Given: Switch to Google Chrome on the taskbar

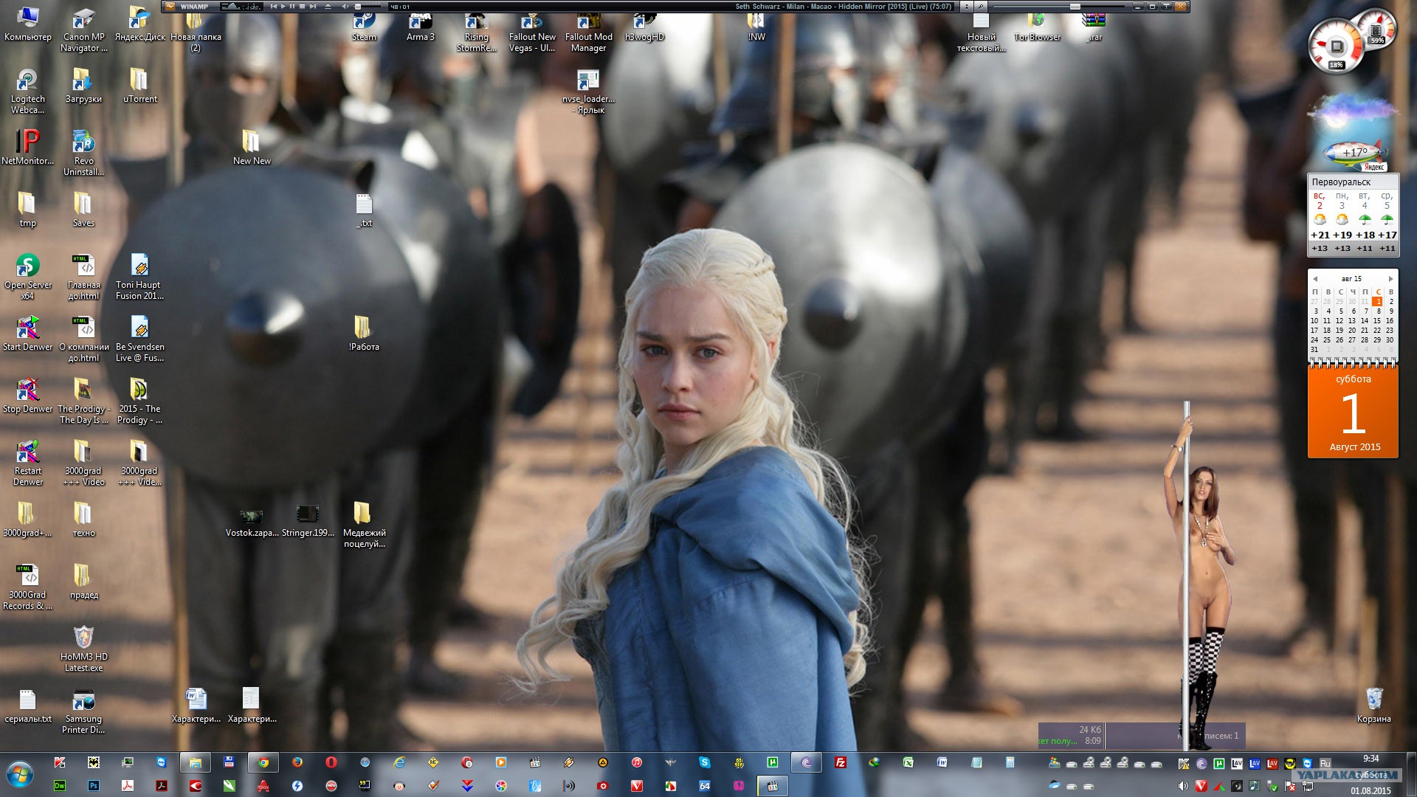Looking at the screenshot, I should 263,762.
